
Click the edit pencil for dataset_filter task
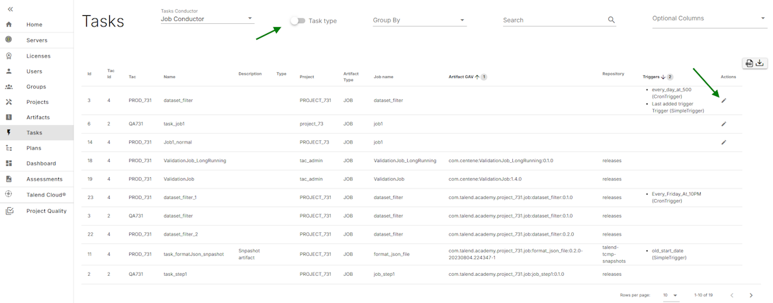click(x=723, y=101)
